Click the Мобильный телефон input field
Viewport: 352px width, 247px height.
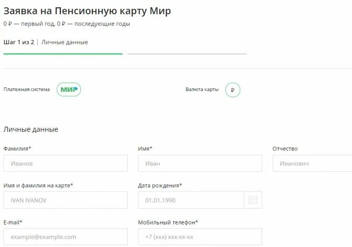(x=200, y=237)
